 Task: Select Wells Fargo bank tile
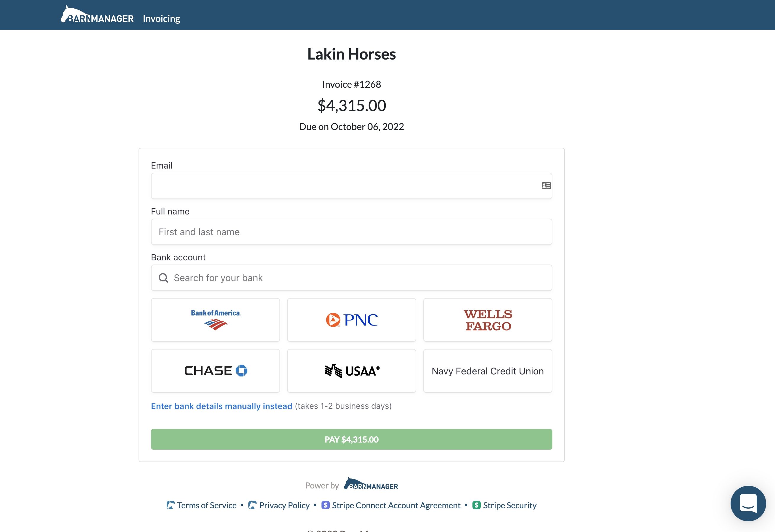pos(488,320)
